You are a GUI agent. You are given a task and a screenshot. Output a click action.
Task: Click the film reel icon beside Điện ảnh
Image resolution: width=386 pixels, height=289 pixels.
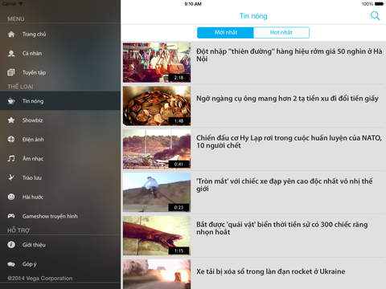[x=11, y=139]
